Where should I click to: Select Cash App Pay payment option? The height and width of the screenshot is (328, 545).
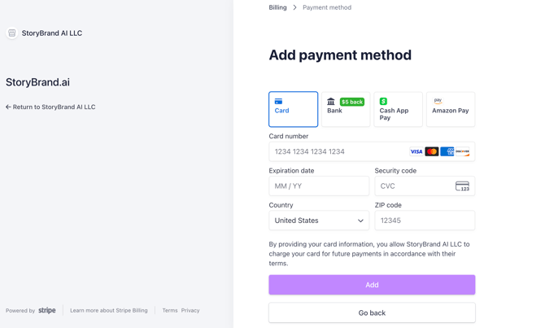pyautogui.click(x=398, y=109)
